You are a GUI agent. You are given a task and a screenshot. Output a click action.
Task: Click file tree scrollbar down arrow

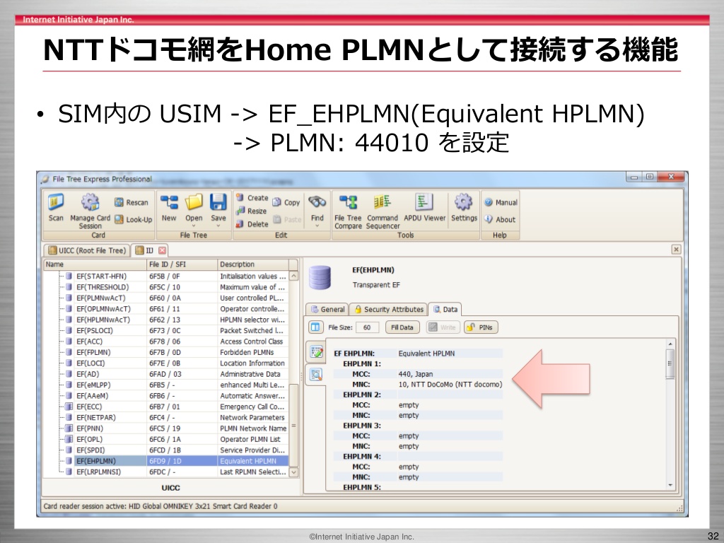tap(293, 472)
